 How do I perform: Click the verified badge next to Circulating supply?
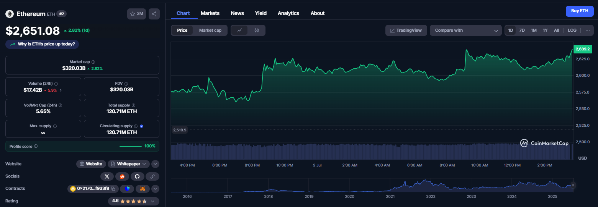141,126
